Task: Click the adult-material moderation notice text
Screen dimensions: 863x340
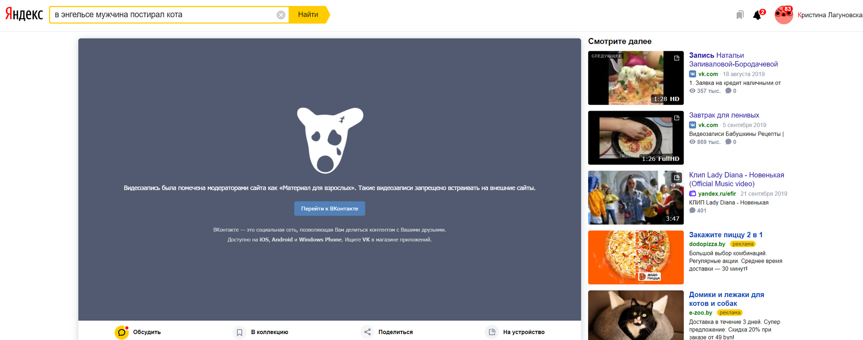Action: pyautogui.click(x=330, y=188)
